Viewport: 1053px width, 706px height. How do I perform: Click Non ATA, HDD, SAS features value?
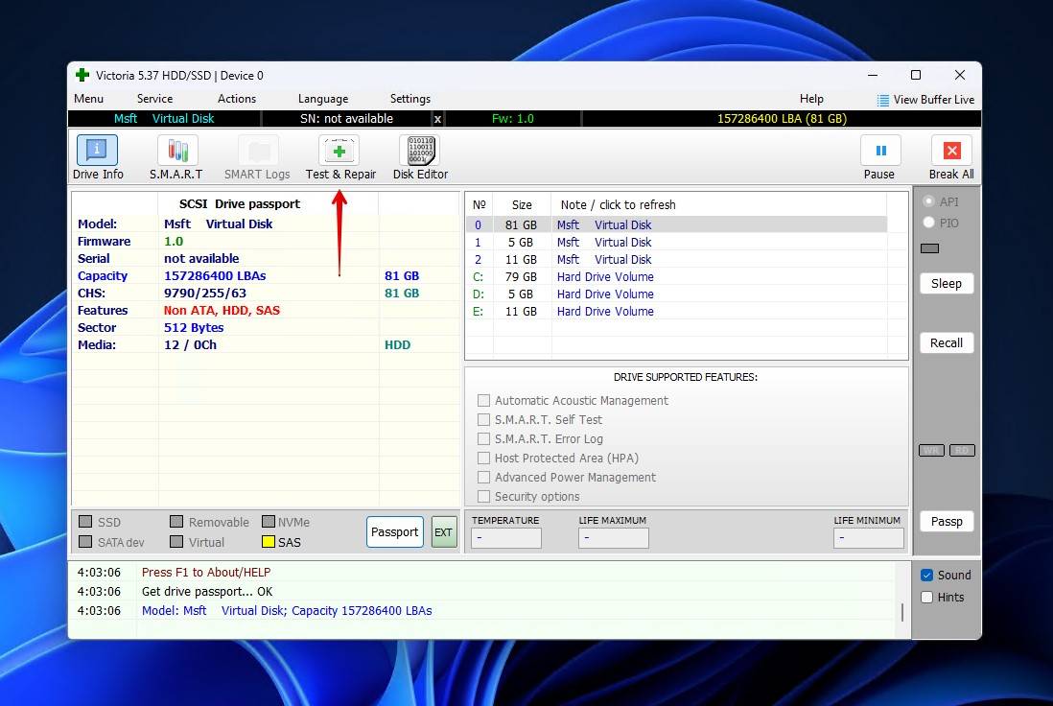tap(222, 311)
